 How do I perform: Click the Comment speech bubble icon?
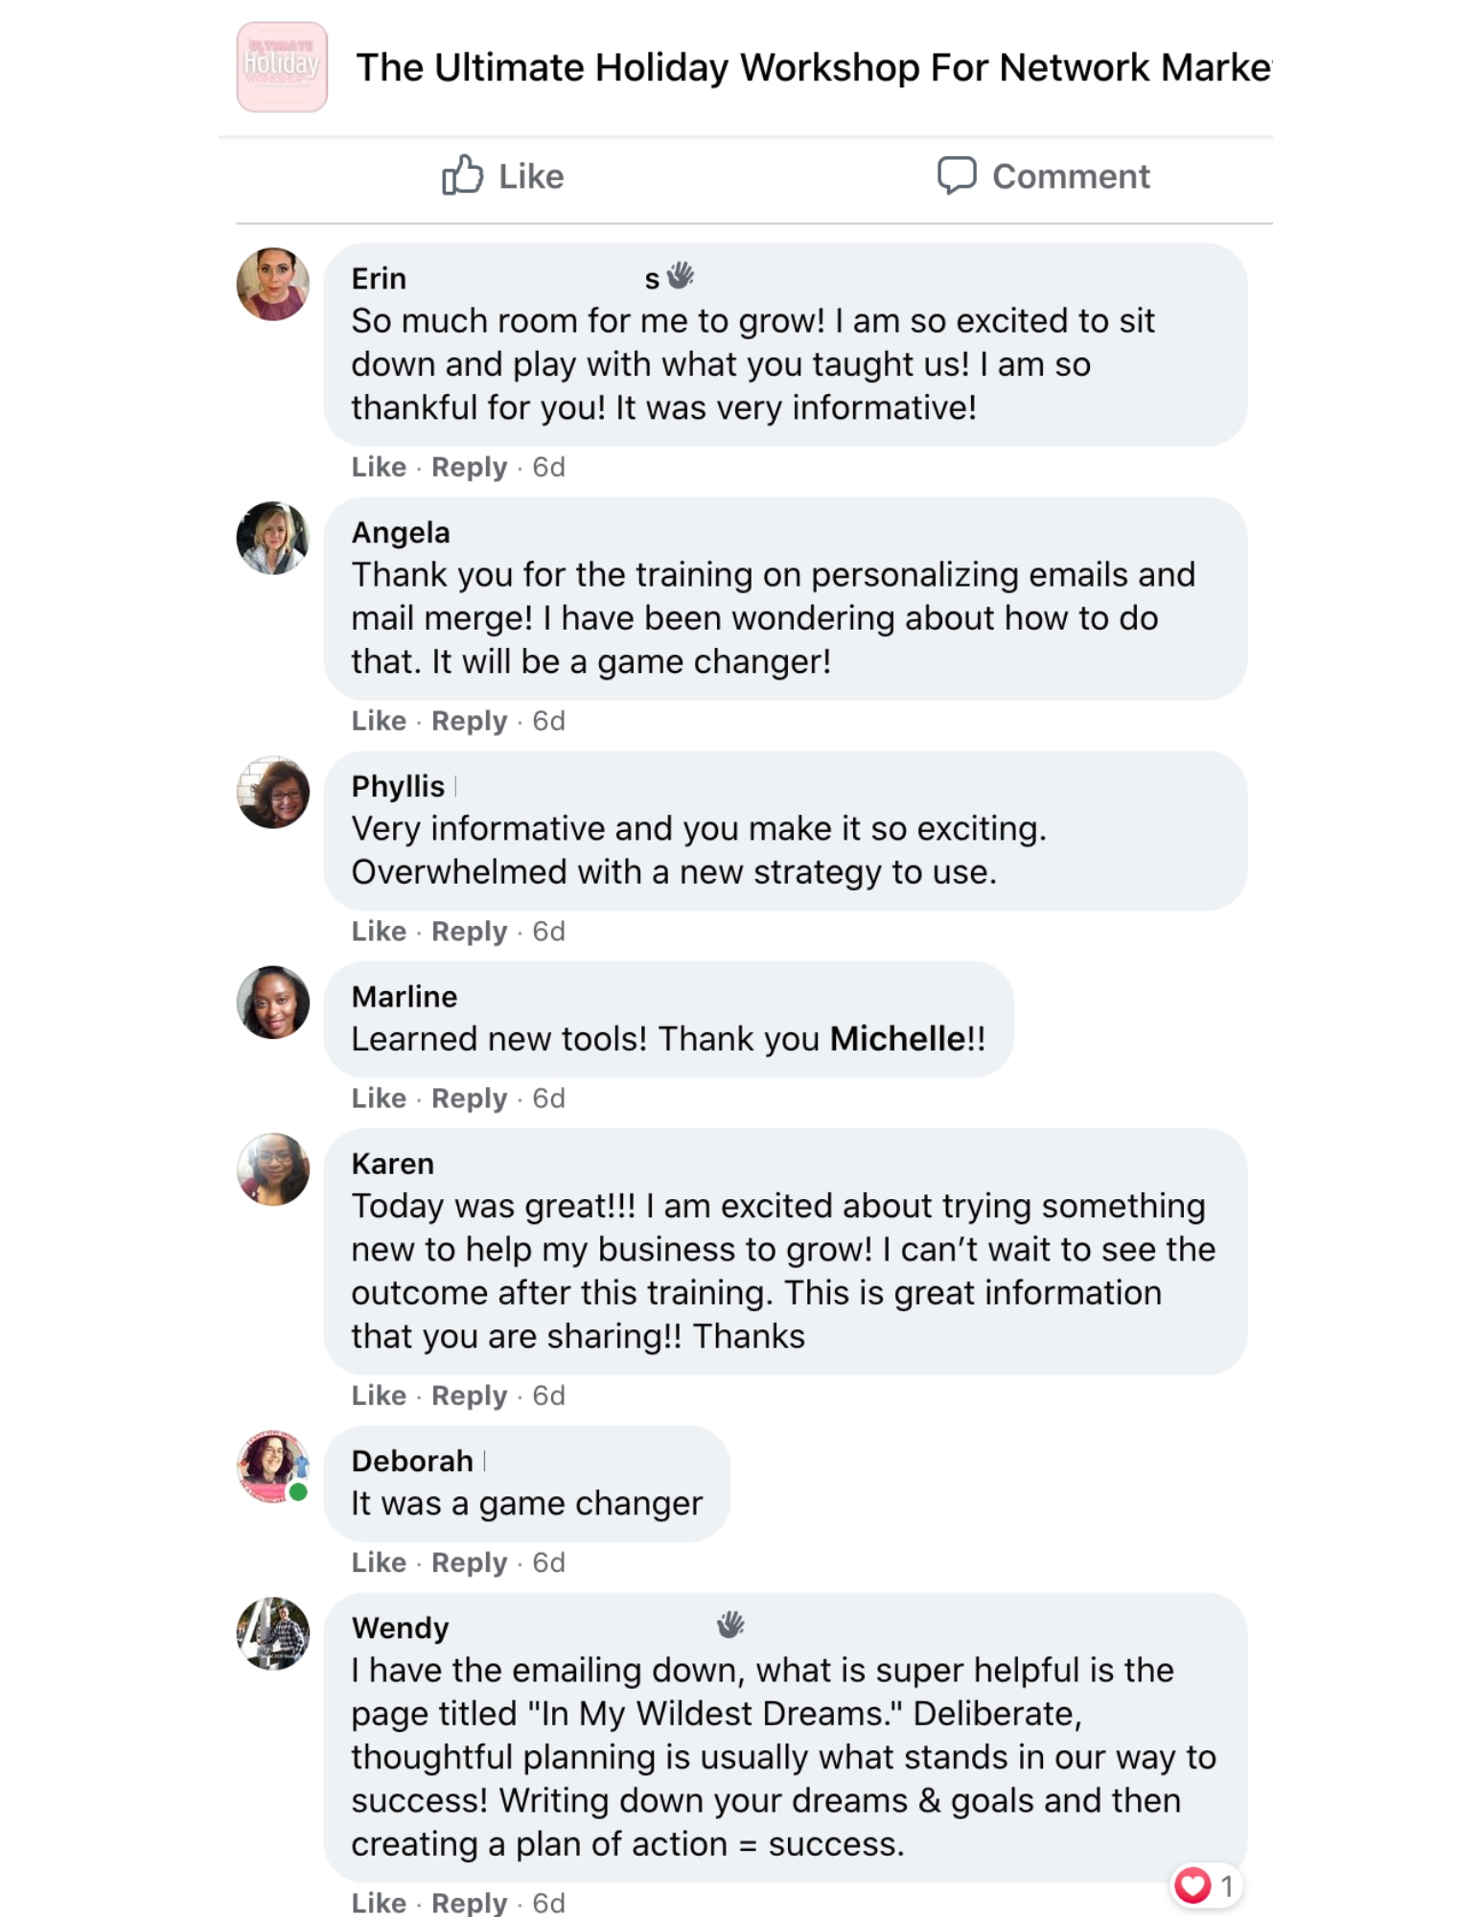pyautogui.click(x=956, y=175)
